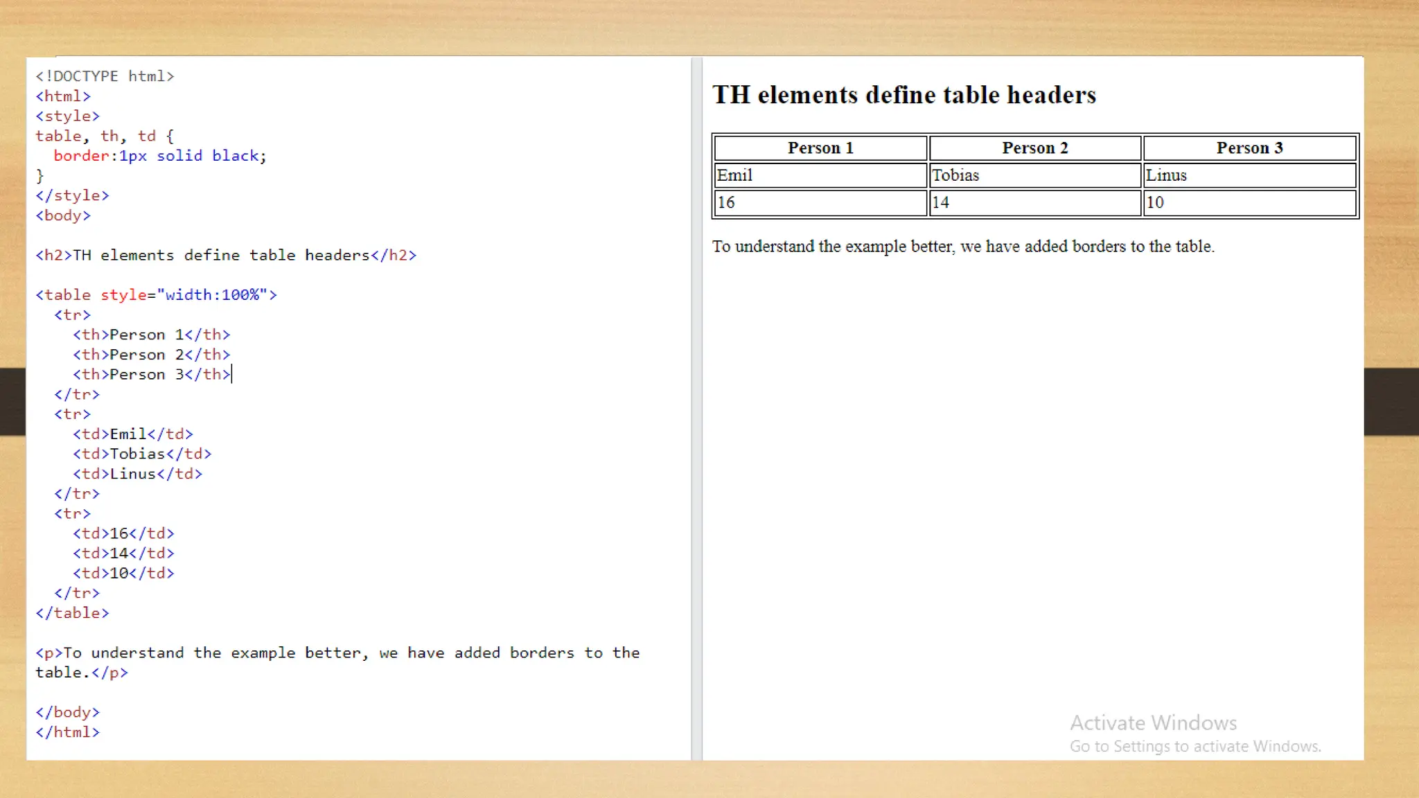Click the td Tobias line in code
1419x798 pixels.
coord(142,454)
